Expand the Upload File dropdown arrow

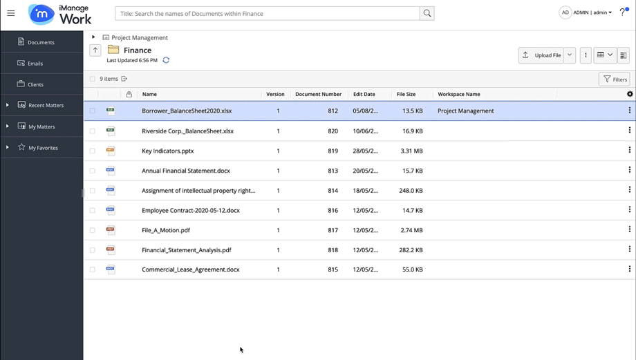pos(570,55)
